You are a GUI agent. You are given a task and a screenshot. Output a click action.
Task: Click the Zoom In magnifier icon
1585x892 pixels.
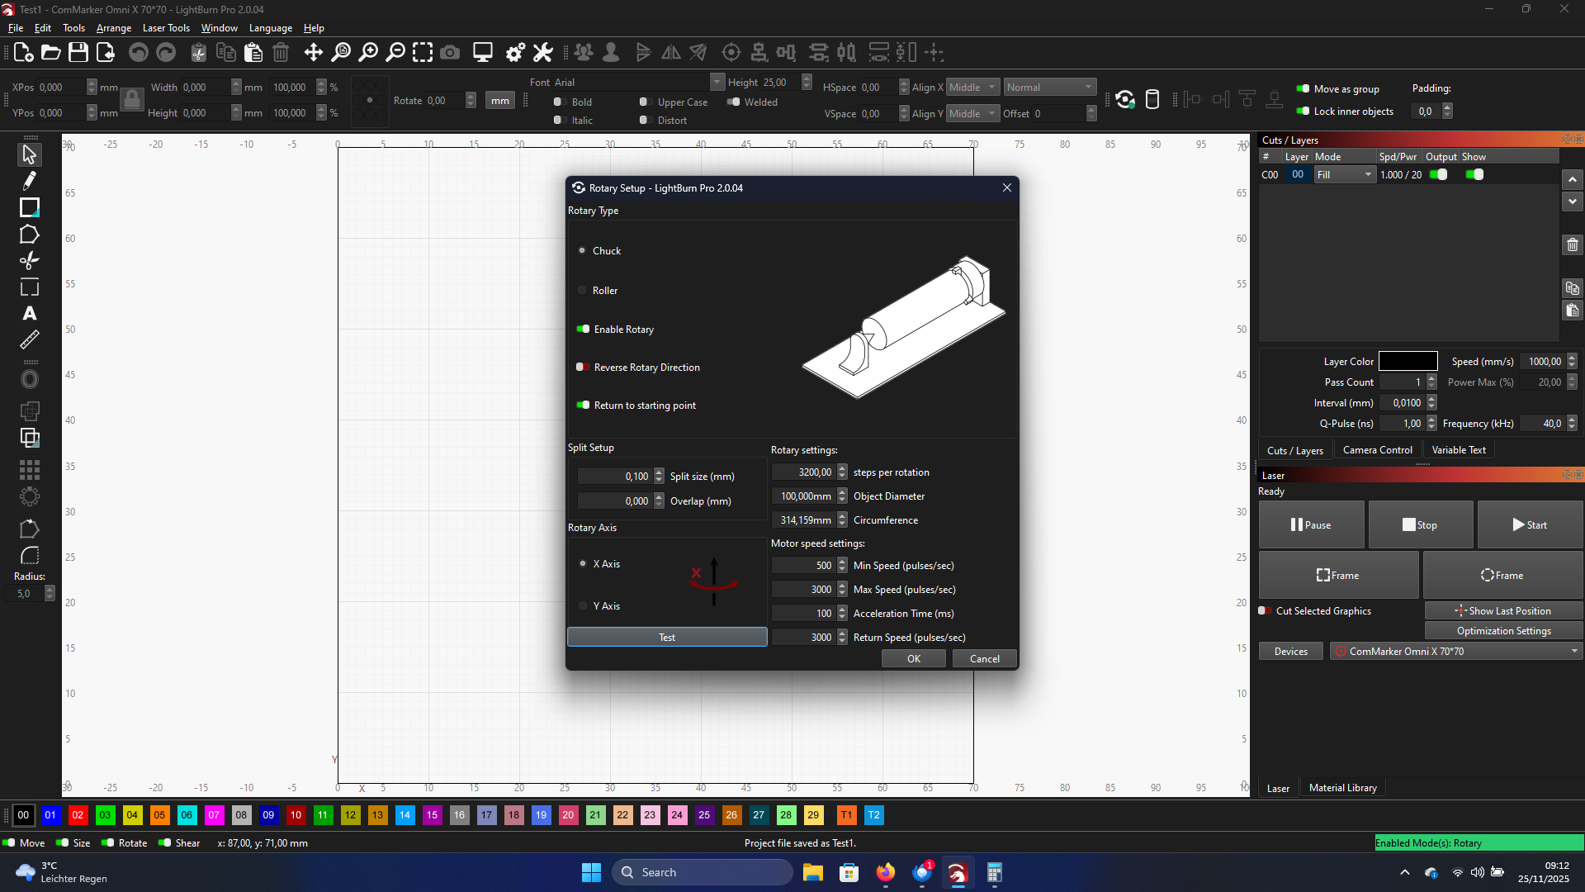[x=368, y=53]
